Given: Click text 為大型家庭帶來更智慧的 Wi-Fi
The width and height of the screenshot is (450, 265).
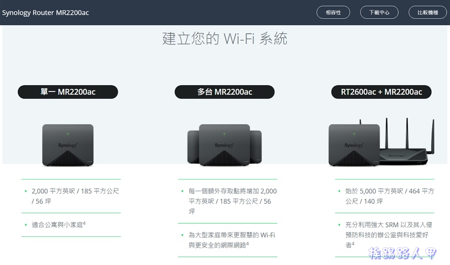Looking at the screenshot, I should pos(232,235).
